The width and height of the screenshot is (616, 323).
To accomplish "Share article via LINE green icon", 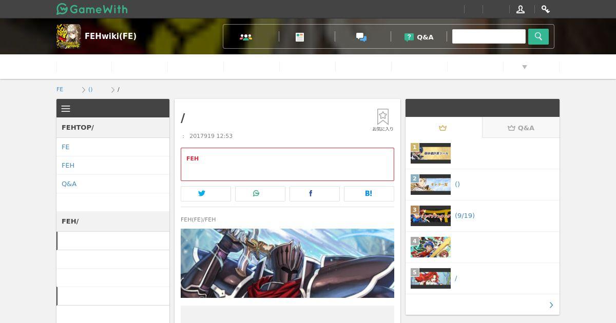I will [x=260, y=193].
